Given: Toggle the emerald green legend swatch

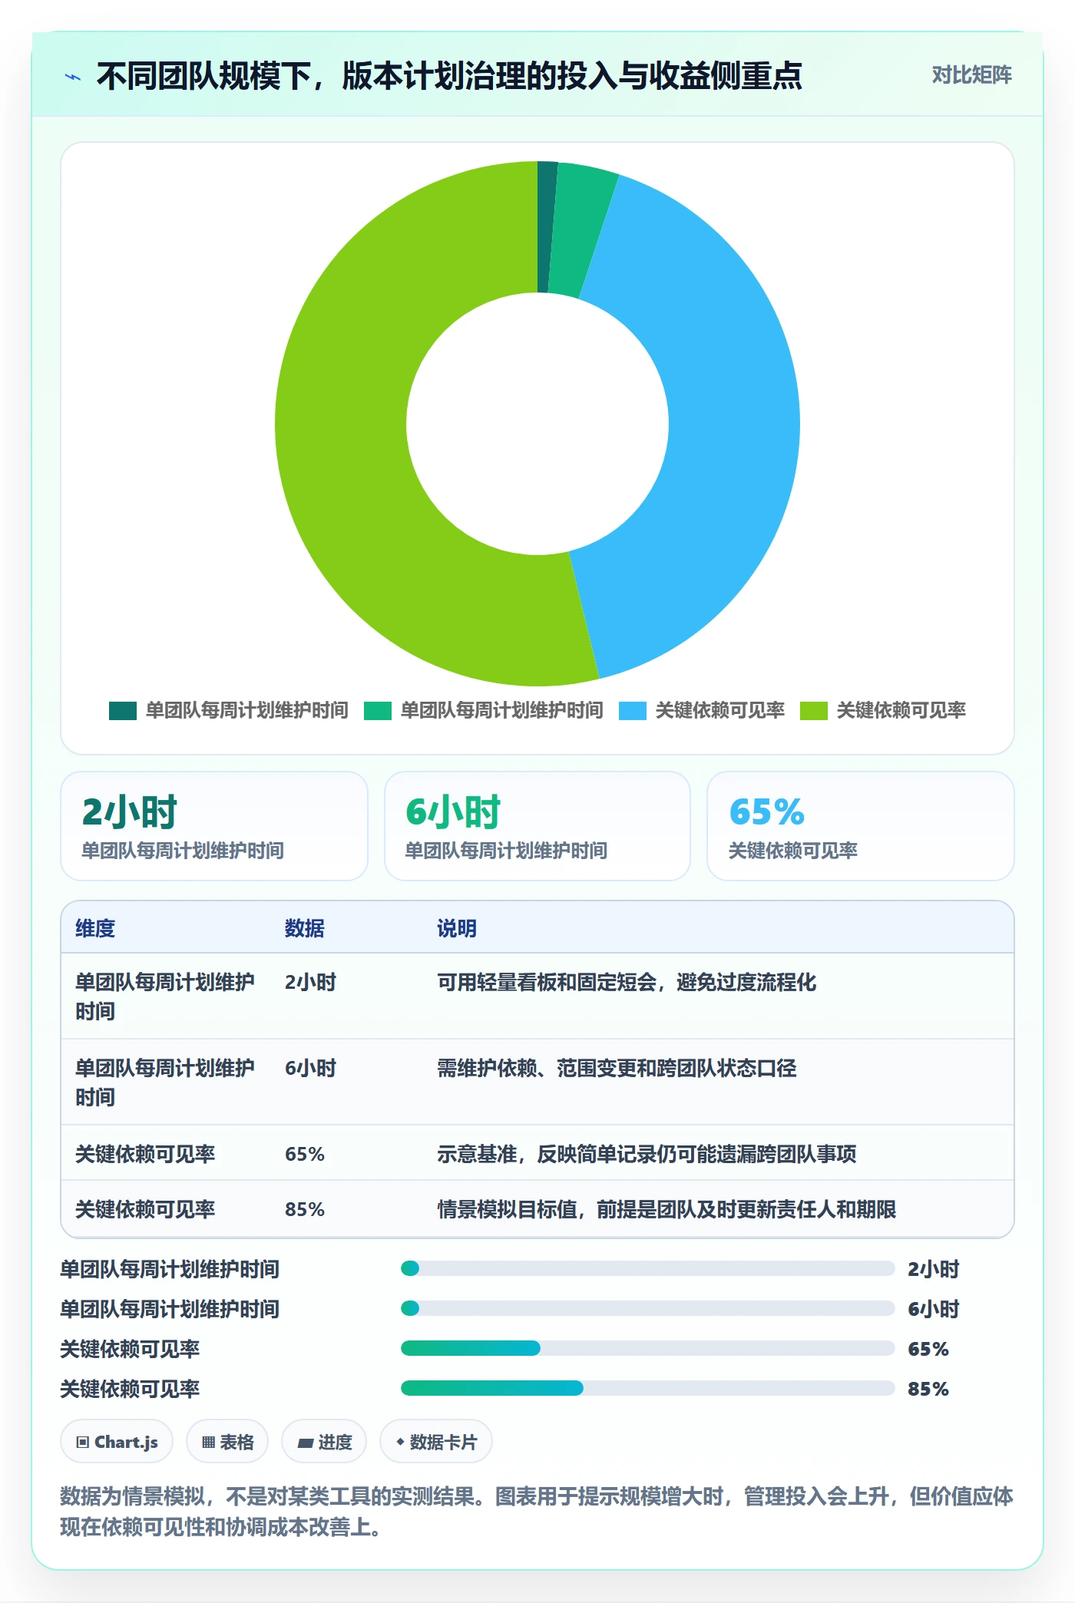Looking at the screenshot, I should tap(378, 711).
